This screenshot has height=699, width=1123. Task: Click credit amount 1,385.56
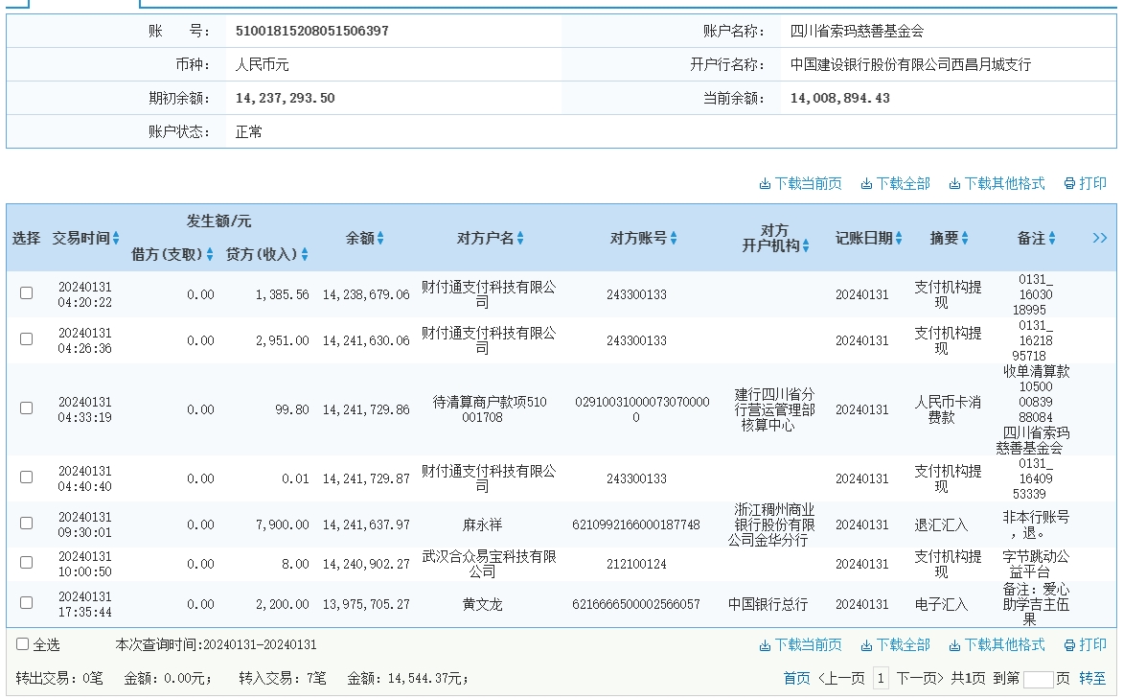[282, 294]
